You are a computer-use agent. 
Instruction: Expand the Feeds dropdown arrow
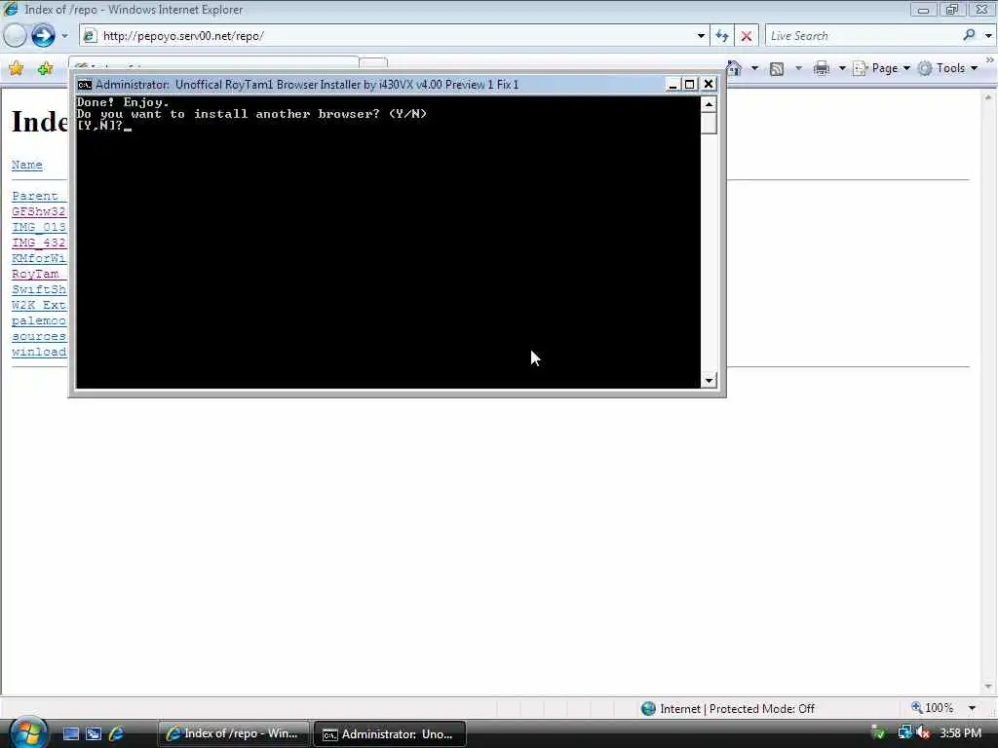click(x=798, y=68)
